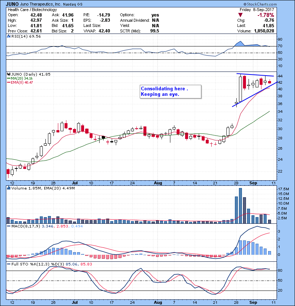Image resolution: width=295 pixels, height=306 pixels.
Task: Click the MACD histogram value 0.494
Action: click(77, 226)
